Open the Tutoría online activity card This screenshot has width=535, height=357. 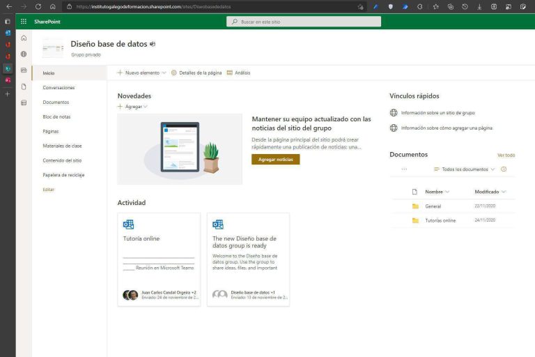pyautogui.click(x=159, y=259)
